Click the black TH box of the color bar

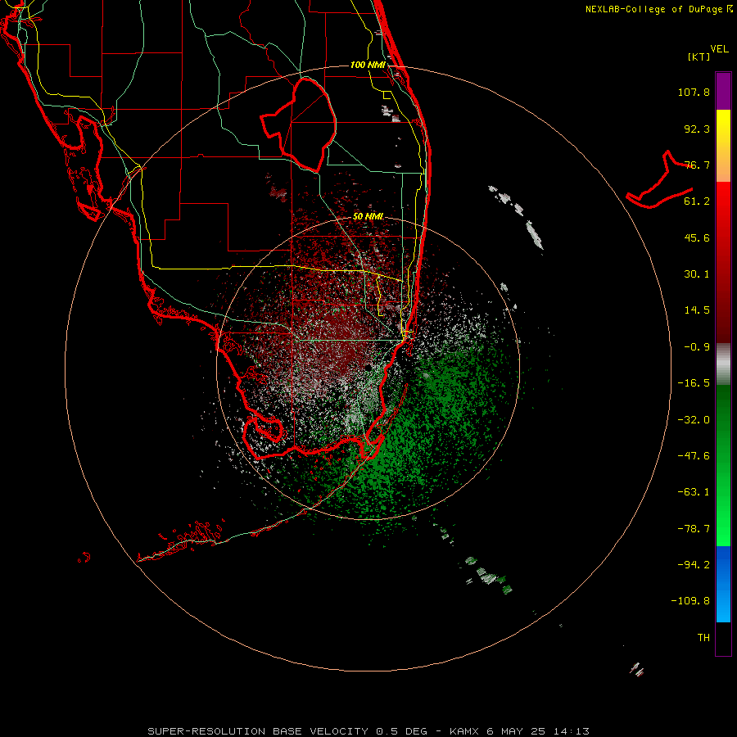pyautogui.click(x=723, y=638)
